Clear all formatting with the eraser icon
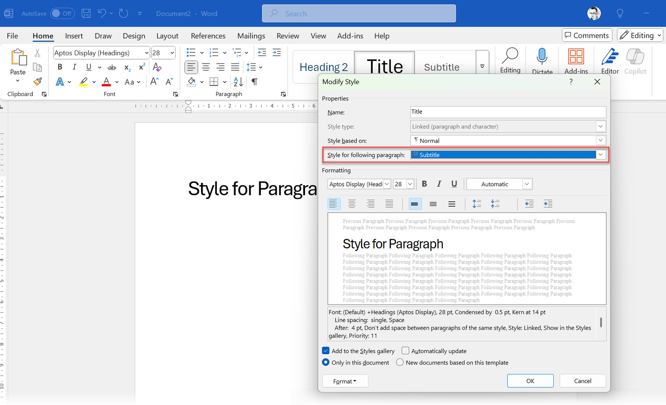The width and height of the screenshot is (666, 405). [x=157, y=67]
